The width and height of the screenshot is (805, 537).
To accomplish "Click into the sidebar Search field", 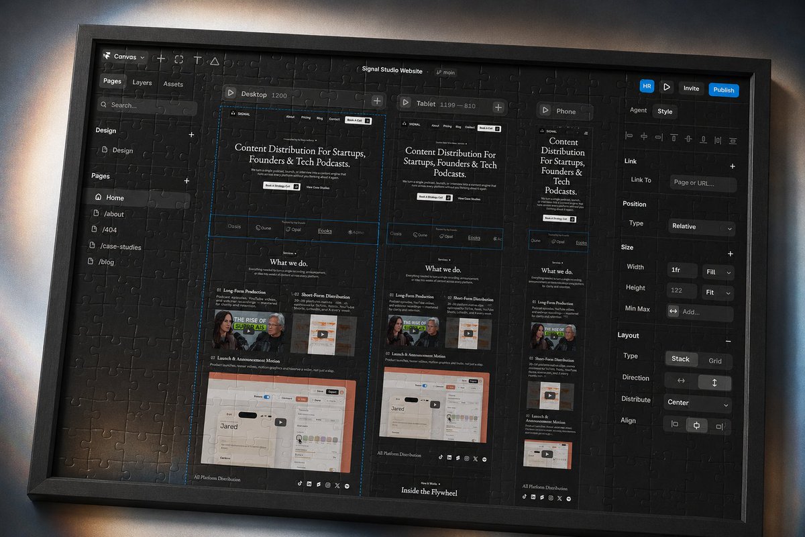I will [x=147, y=106].
